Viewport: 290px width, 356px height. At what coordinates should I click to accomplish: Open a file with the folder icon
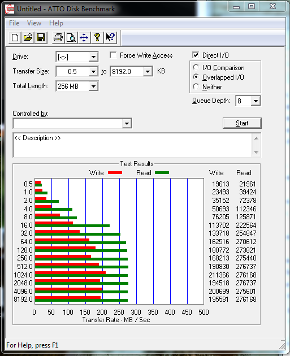[28, 37]
